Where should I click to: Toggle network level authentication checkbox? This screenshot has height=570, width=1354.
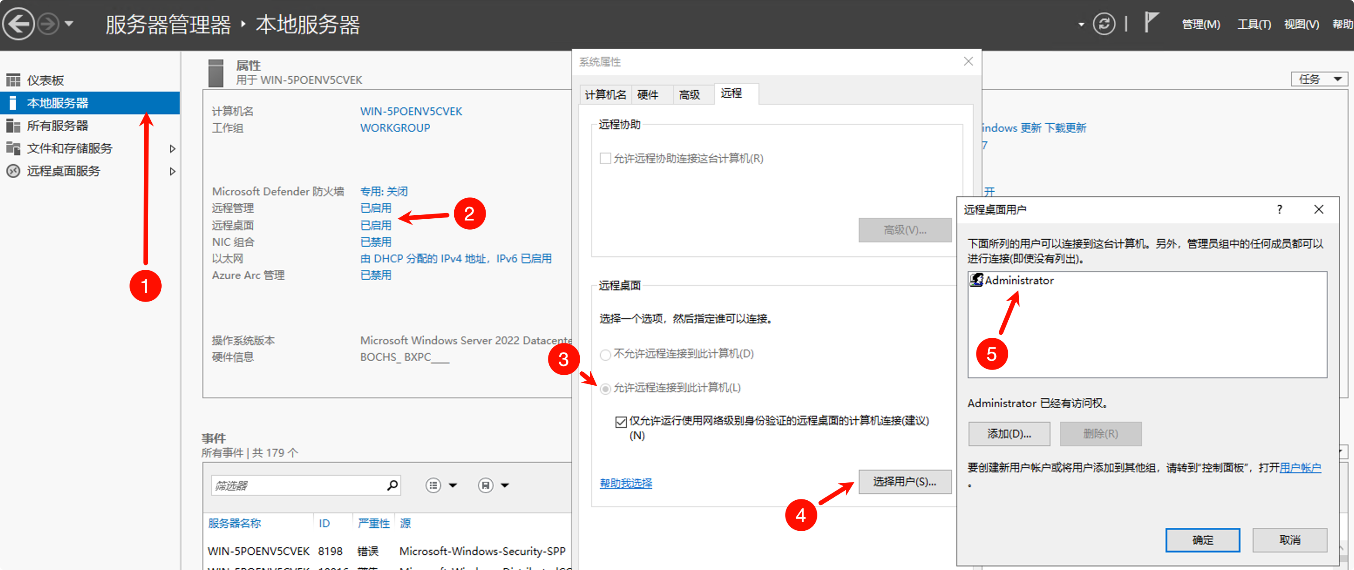pos(621,421)
